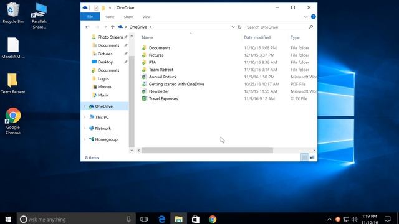Click OneDrive in the address breadcrumb

point(138,27)
